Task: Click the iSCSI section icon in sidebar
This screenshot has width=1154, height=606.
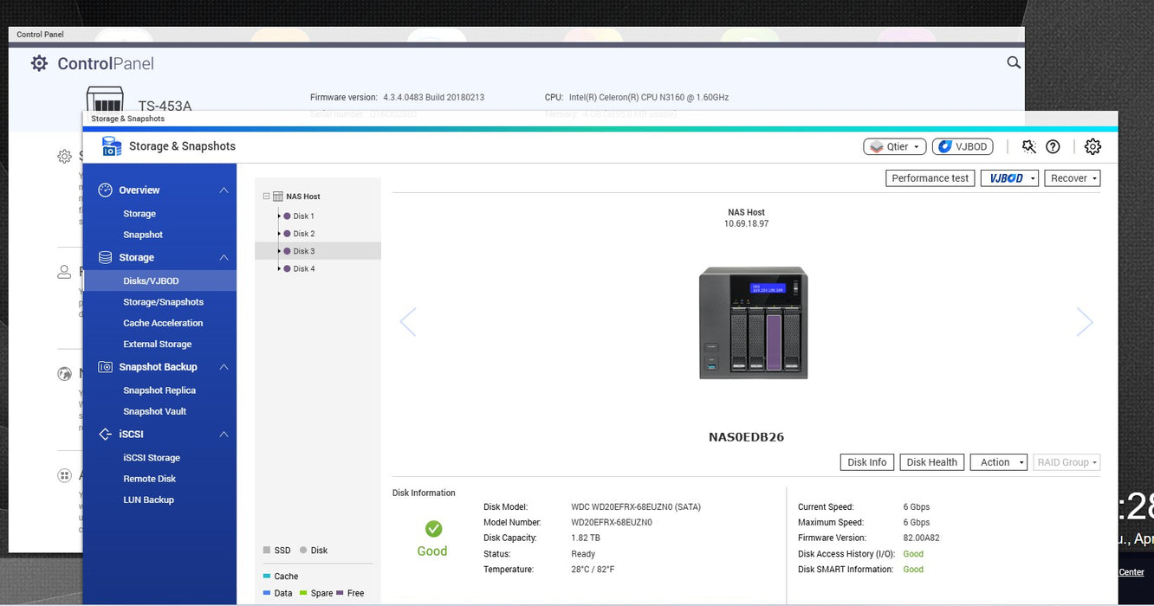Action: tap(106, 434)
